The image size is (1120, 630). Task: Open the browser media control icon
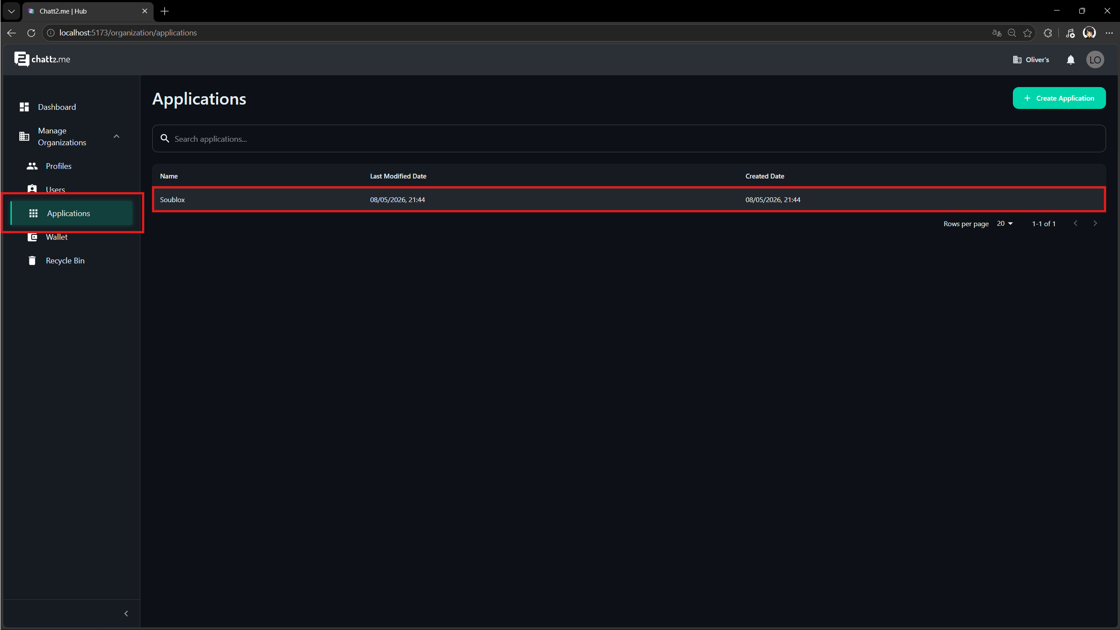click(1070, 33)
